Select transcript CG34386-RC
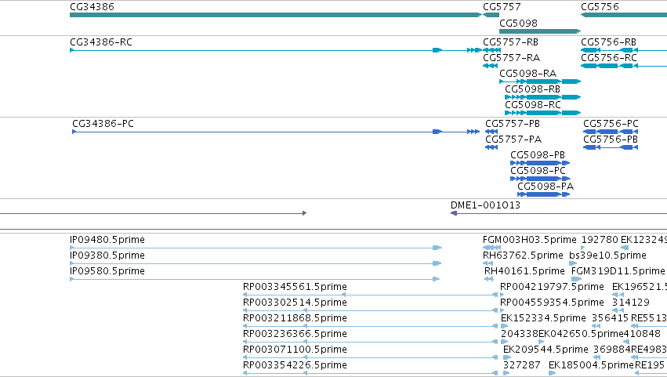 point(276,50)
